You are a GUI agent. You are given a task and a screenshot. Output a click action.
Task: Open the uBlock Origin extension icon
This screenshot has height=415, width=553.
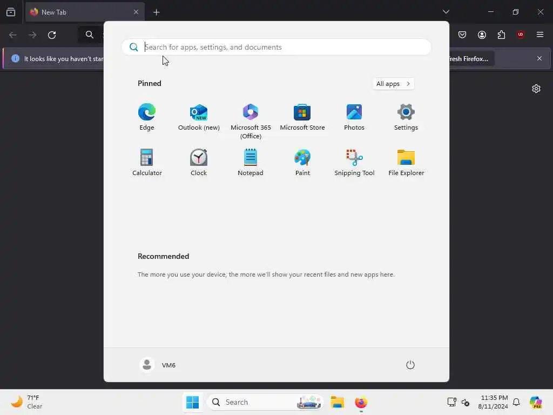click(521, 35)
